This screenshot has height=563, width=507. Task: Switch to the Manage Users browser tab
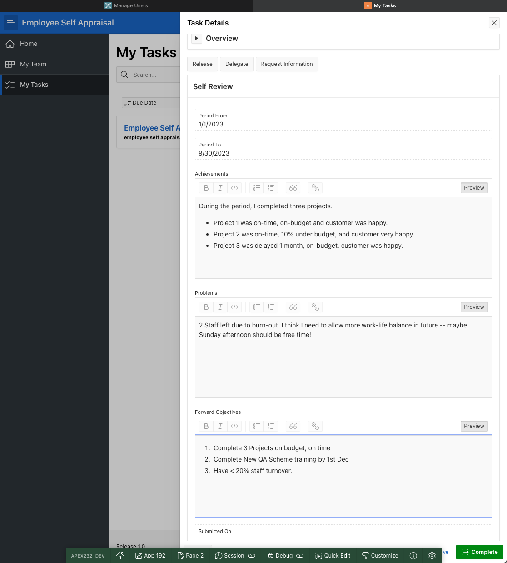pos(126,5)
